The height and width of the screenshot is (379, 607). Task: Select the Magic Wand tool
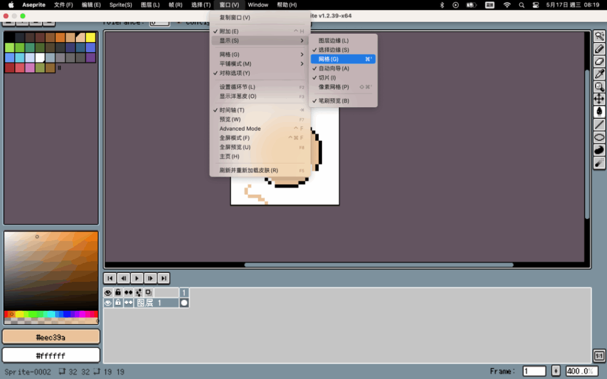click(x=599, y=36)
